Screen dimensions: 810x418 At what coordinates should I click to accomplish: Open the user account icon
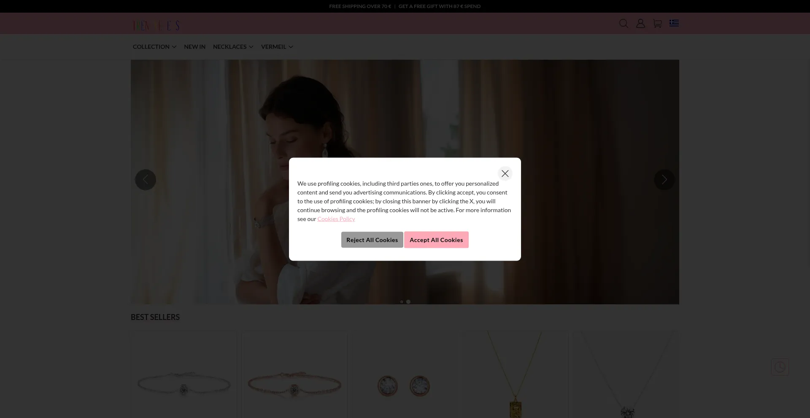point(640,24)
